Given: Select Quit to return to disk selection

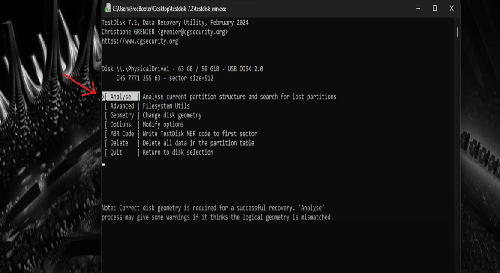Looking at the screenshot, I should coord(122,152).
